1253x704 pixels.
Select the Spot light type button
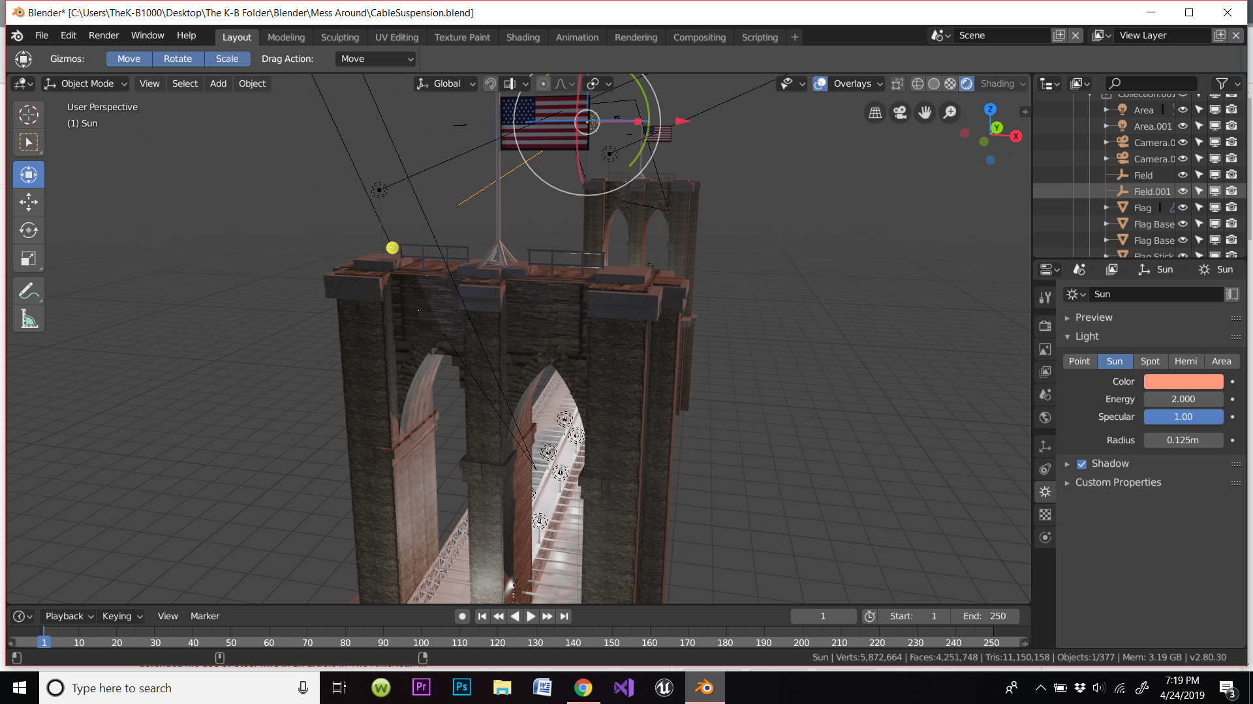pos(1150,361)
